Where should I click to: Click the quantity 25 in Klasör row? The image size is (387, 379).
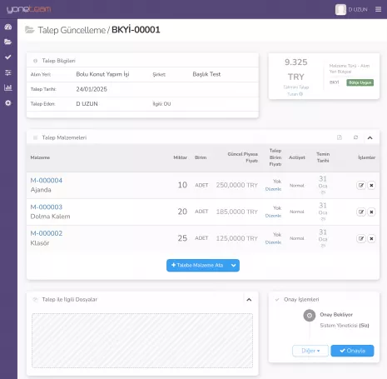(x=182, y=238)
